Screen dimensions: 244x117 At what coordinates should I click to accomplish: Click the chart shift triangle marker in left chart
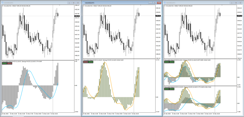point(59,5)
